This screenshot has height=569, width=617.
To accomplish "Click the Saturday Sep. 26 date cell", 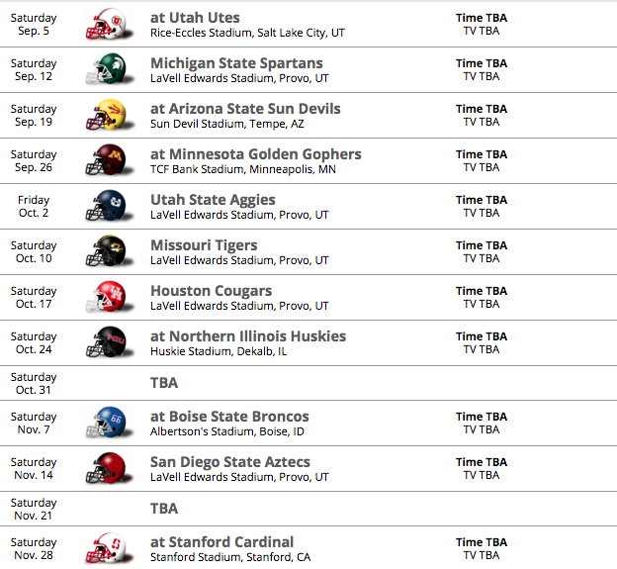I will tap(34, 161).
